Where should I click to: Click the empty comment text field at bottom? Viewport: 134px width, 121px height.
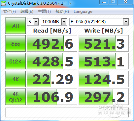click(x=67, y=112)
